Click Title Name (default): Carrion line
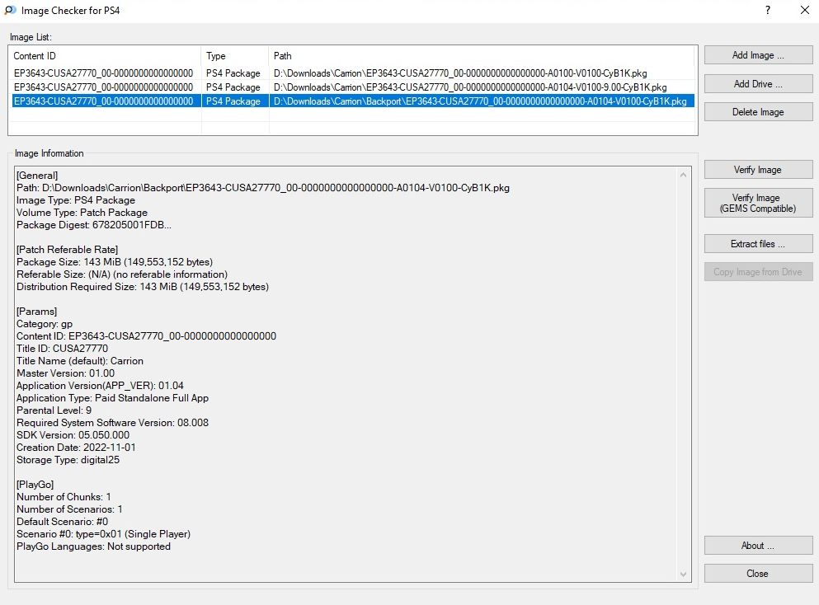The image size is (819, 605). coord(80,361)
